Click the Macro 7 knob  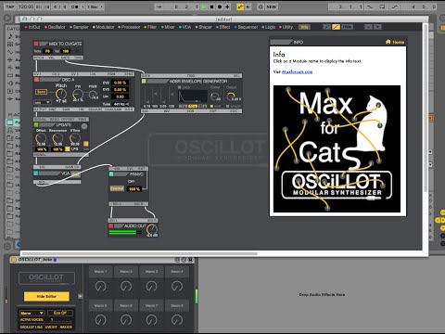151,319
